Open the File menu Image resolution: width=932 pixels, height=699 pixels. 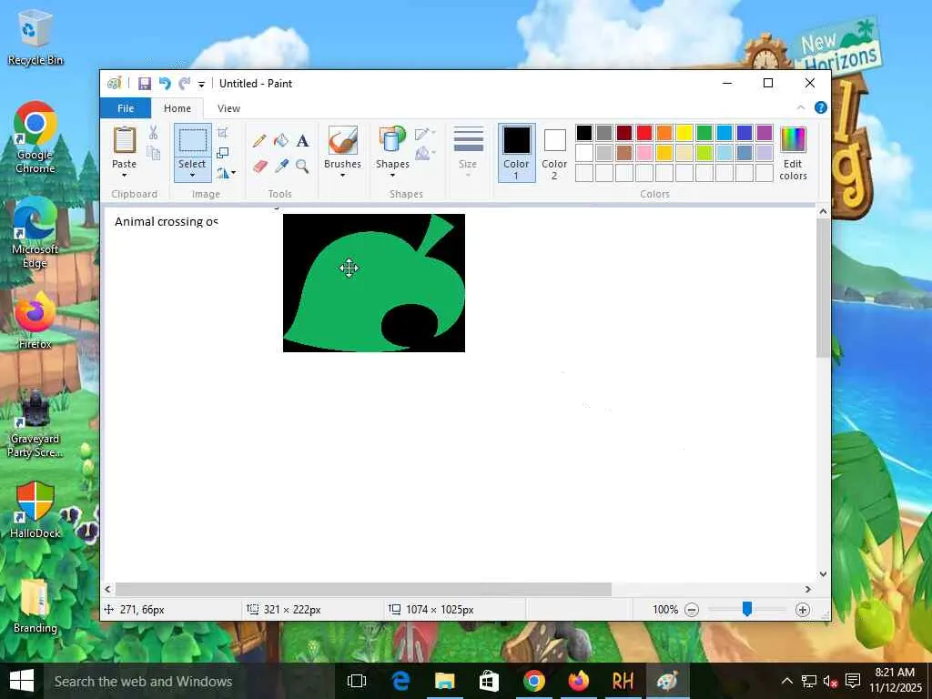[126, 108]
